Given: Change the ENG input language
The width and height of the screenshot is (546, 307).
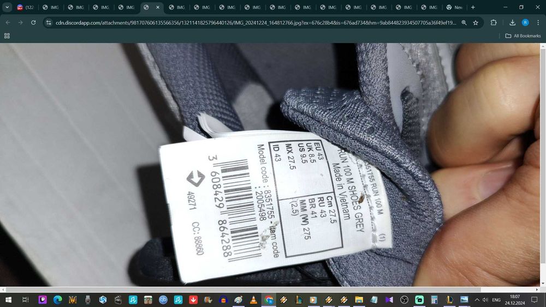Looking at the screenshot, I should click(x=496, y=300).
